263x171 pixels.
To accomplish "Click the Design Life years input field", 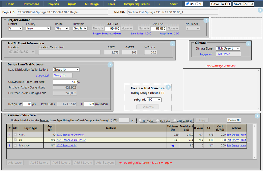I will tap(27, 104).
